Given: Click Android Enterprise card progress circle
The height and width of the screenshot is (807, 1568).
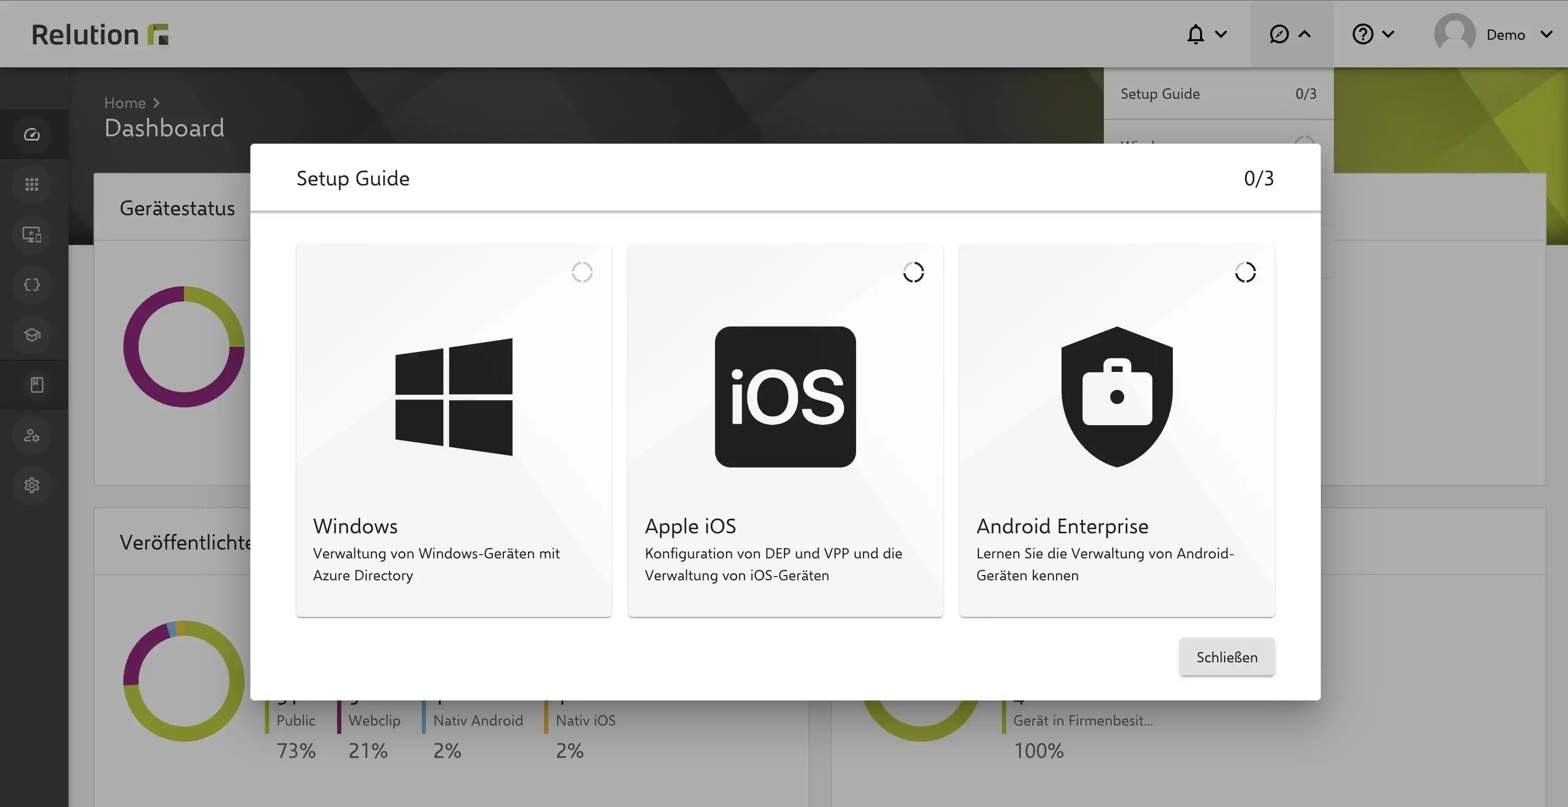Looking at the screenshot, I should tap(1245, 273).
